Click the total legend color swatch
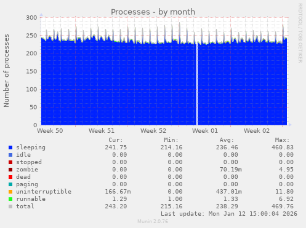Image resolution: width=306 pixels, height=228 pixels. pos(10,206)
